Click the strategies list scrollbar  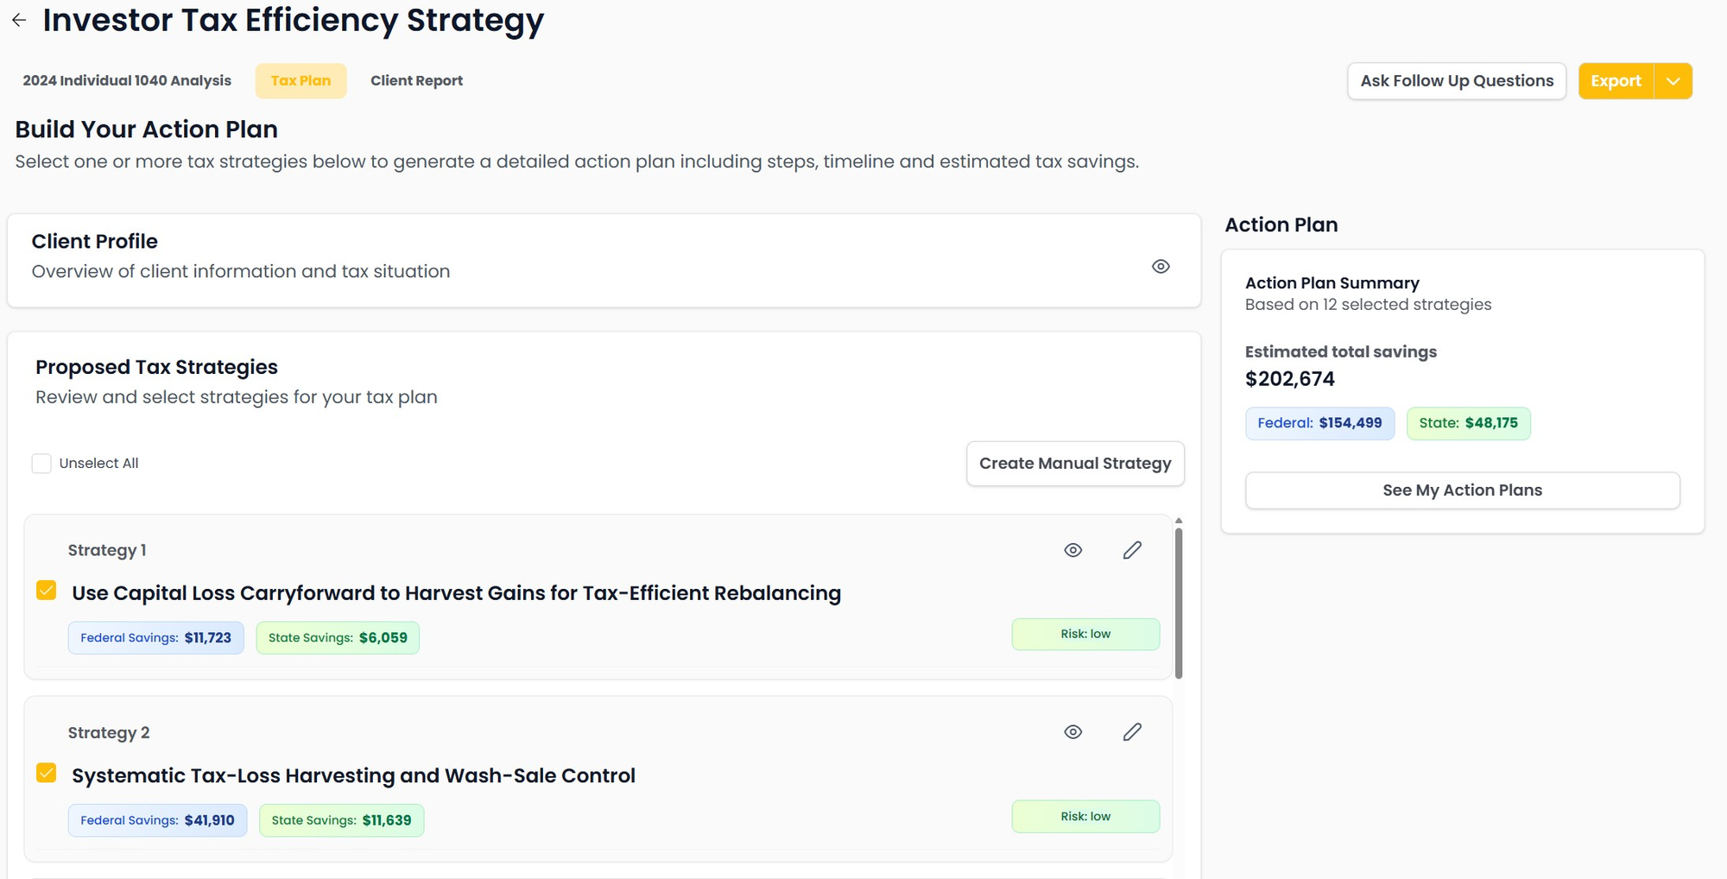coord(1178,603)
